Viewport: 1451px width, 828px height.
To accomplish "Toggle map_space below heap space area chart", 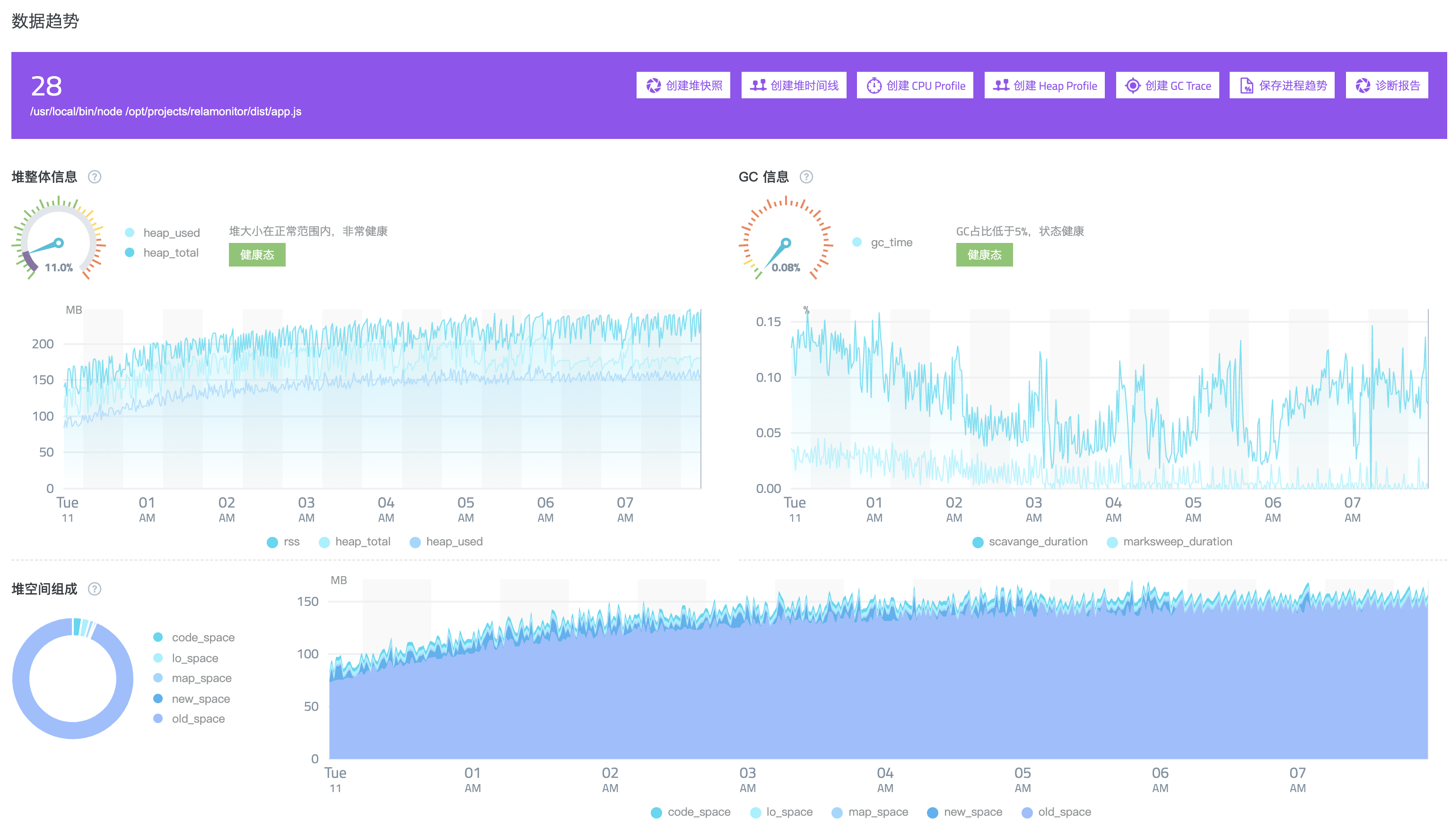I will (x=869, y=812).
